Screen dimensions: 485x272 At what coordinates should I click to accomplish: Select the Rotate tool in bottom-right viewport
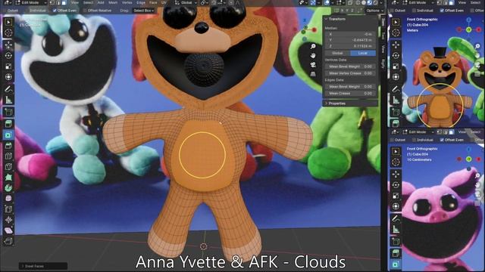pos(396,185)
